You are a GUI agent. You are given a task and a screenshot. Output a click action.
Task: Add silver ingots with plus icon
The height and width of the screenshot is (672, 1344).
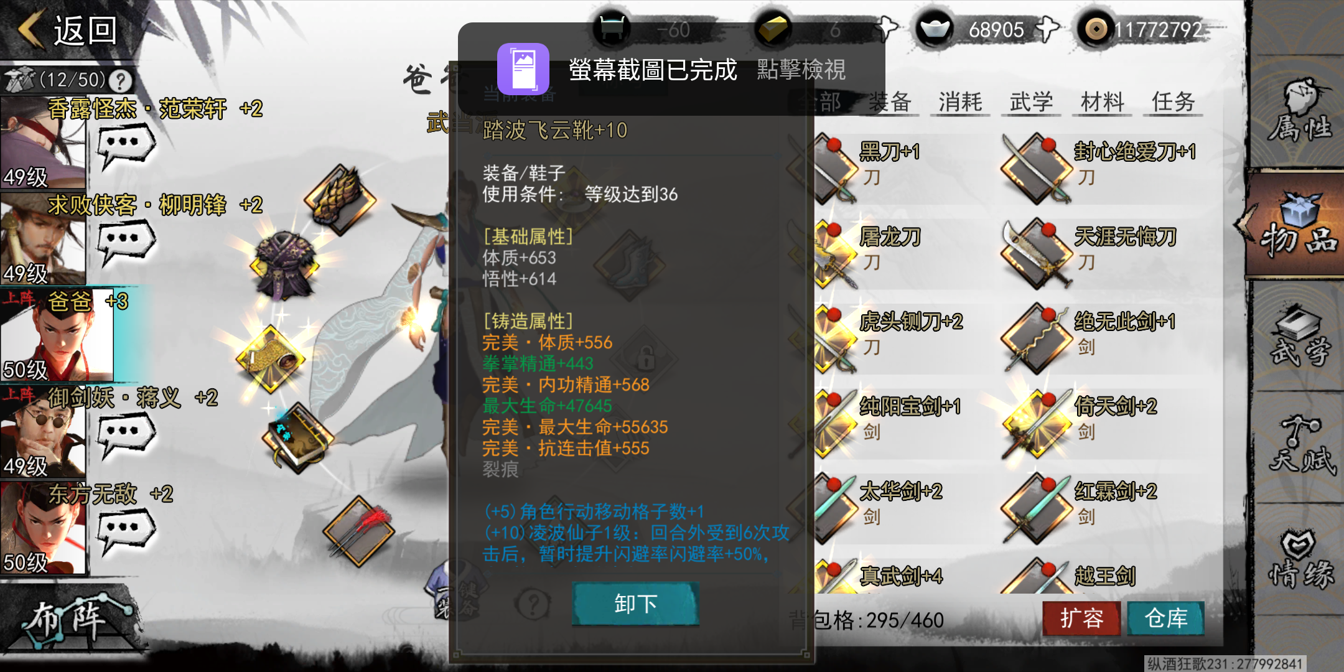[x=1048, y=29]
